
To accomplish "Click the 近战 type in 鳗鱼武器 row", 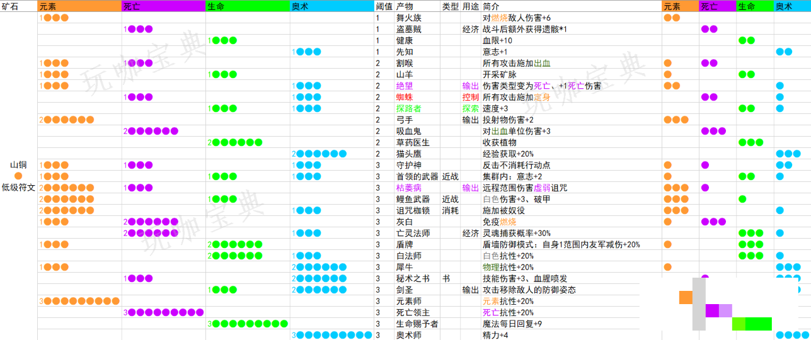I will click(x=450, y=199).
